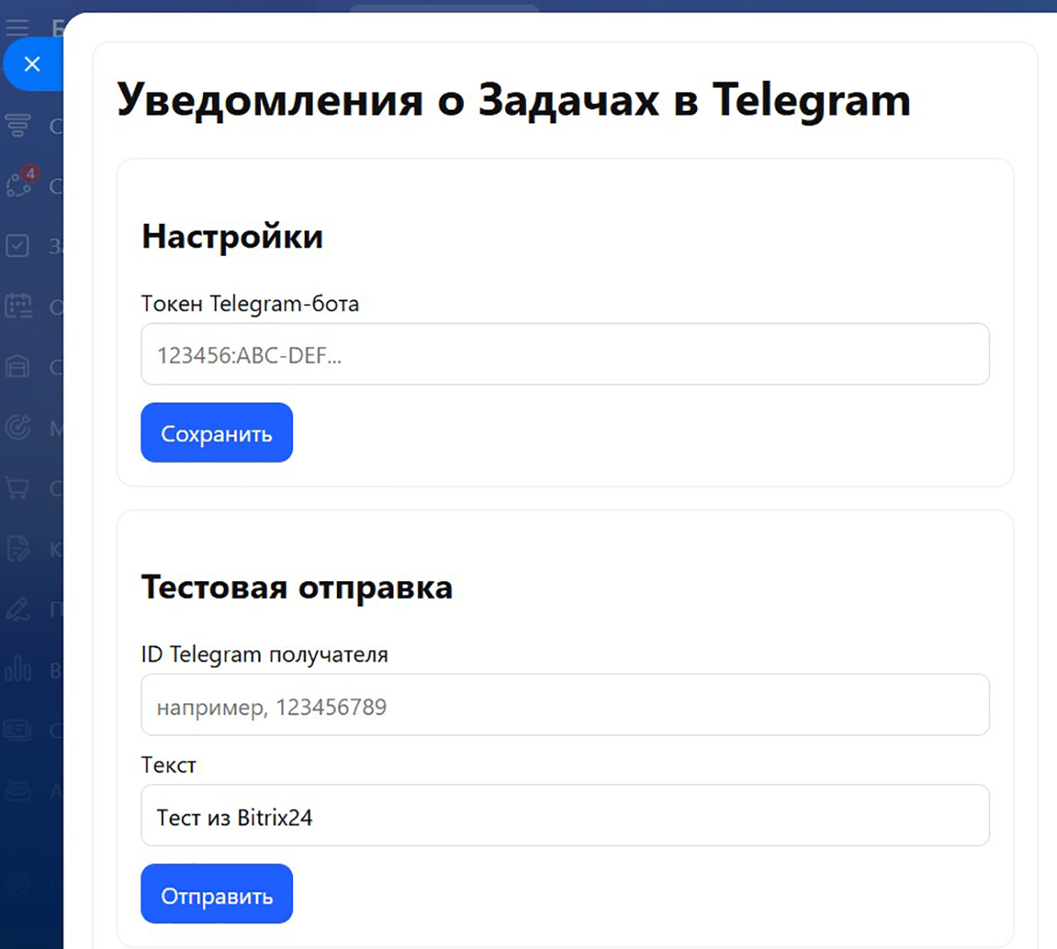Open contact card icon in sidebar
This screenshot has height=949, width=1057.
[x=17, y=730]
